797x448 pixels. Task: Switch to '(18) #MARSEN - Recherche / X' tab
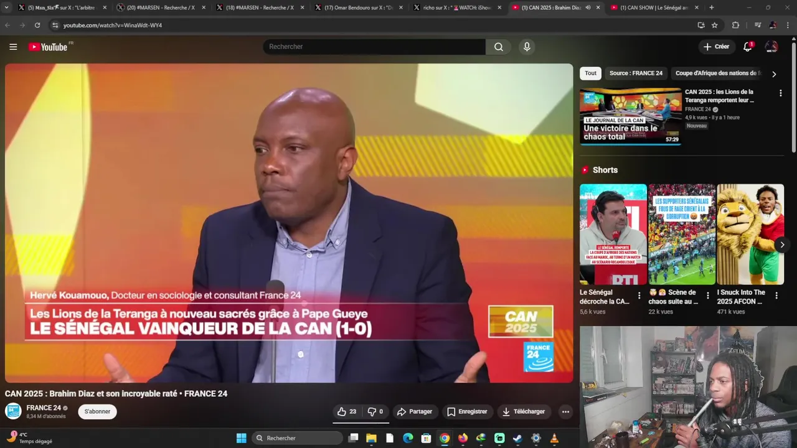pyautogui.click(x=260, y=7)
